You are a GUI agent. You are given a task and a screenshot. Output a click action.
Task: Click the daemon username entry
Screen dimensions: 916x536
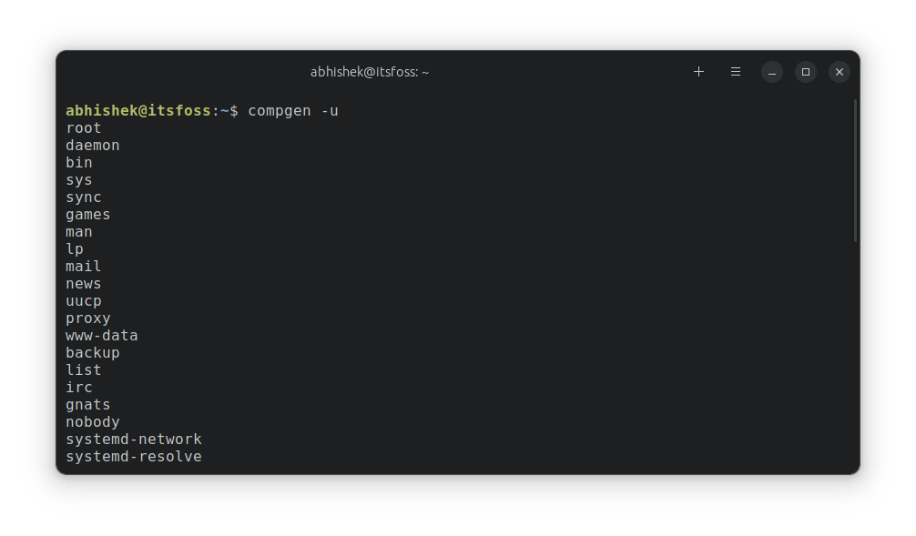coord(92,145)
